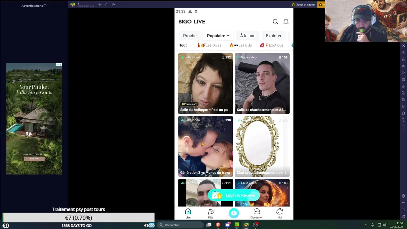The height and width of the screenshot is (229, 407).
Task: Click the back arrow in the right sidebar
Action: (x=404, y=203)
